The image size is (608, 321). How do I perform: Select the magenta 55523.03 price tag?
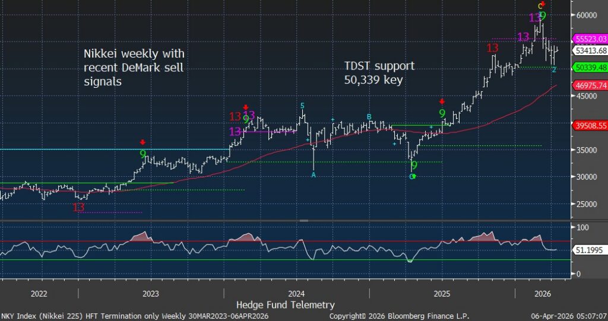(x=590, y=39)
